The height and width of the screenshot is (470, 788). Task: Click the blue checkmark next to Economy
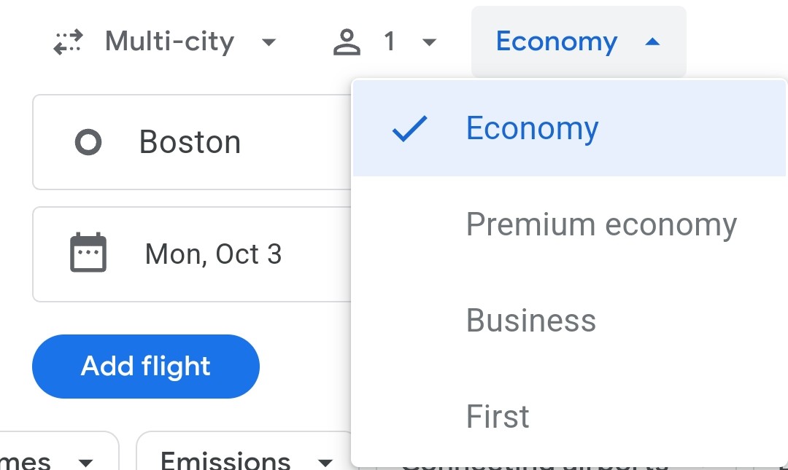409,128
